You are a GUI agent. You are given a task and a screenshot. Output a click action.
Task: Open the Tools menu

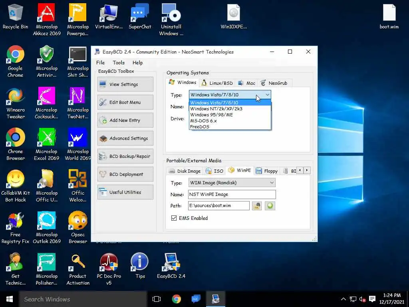coord(119,63)
